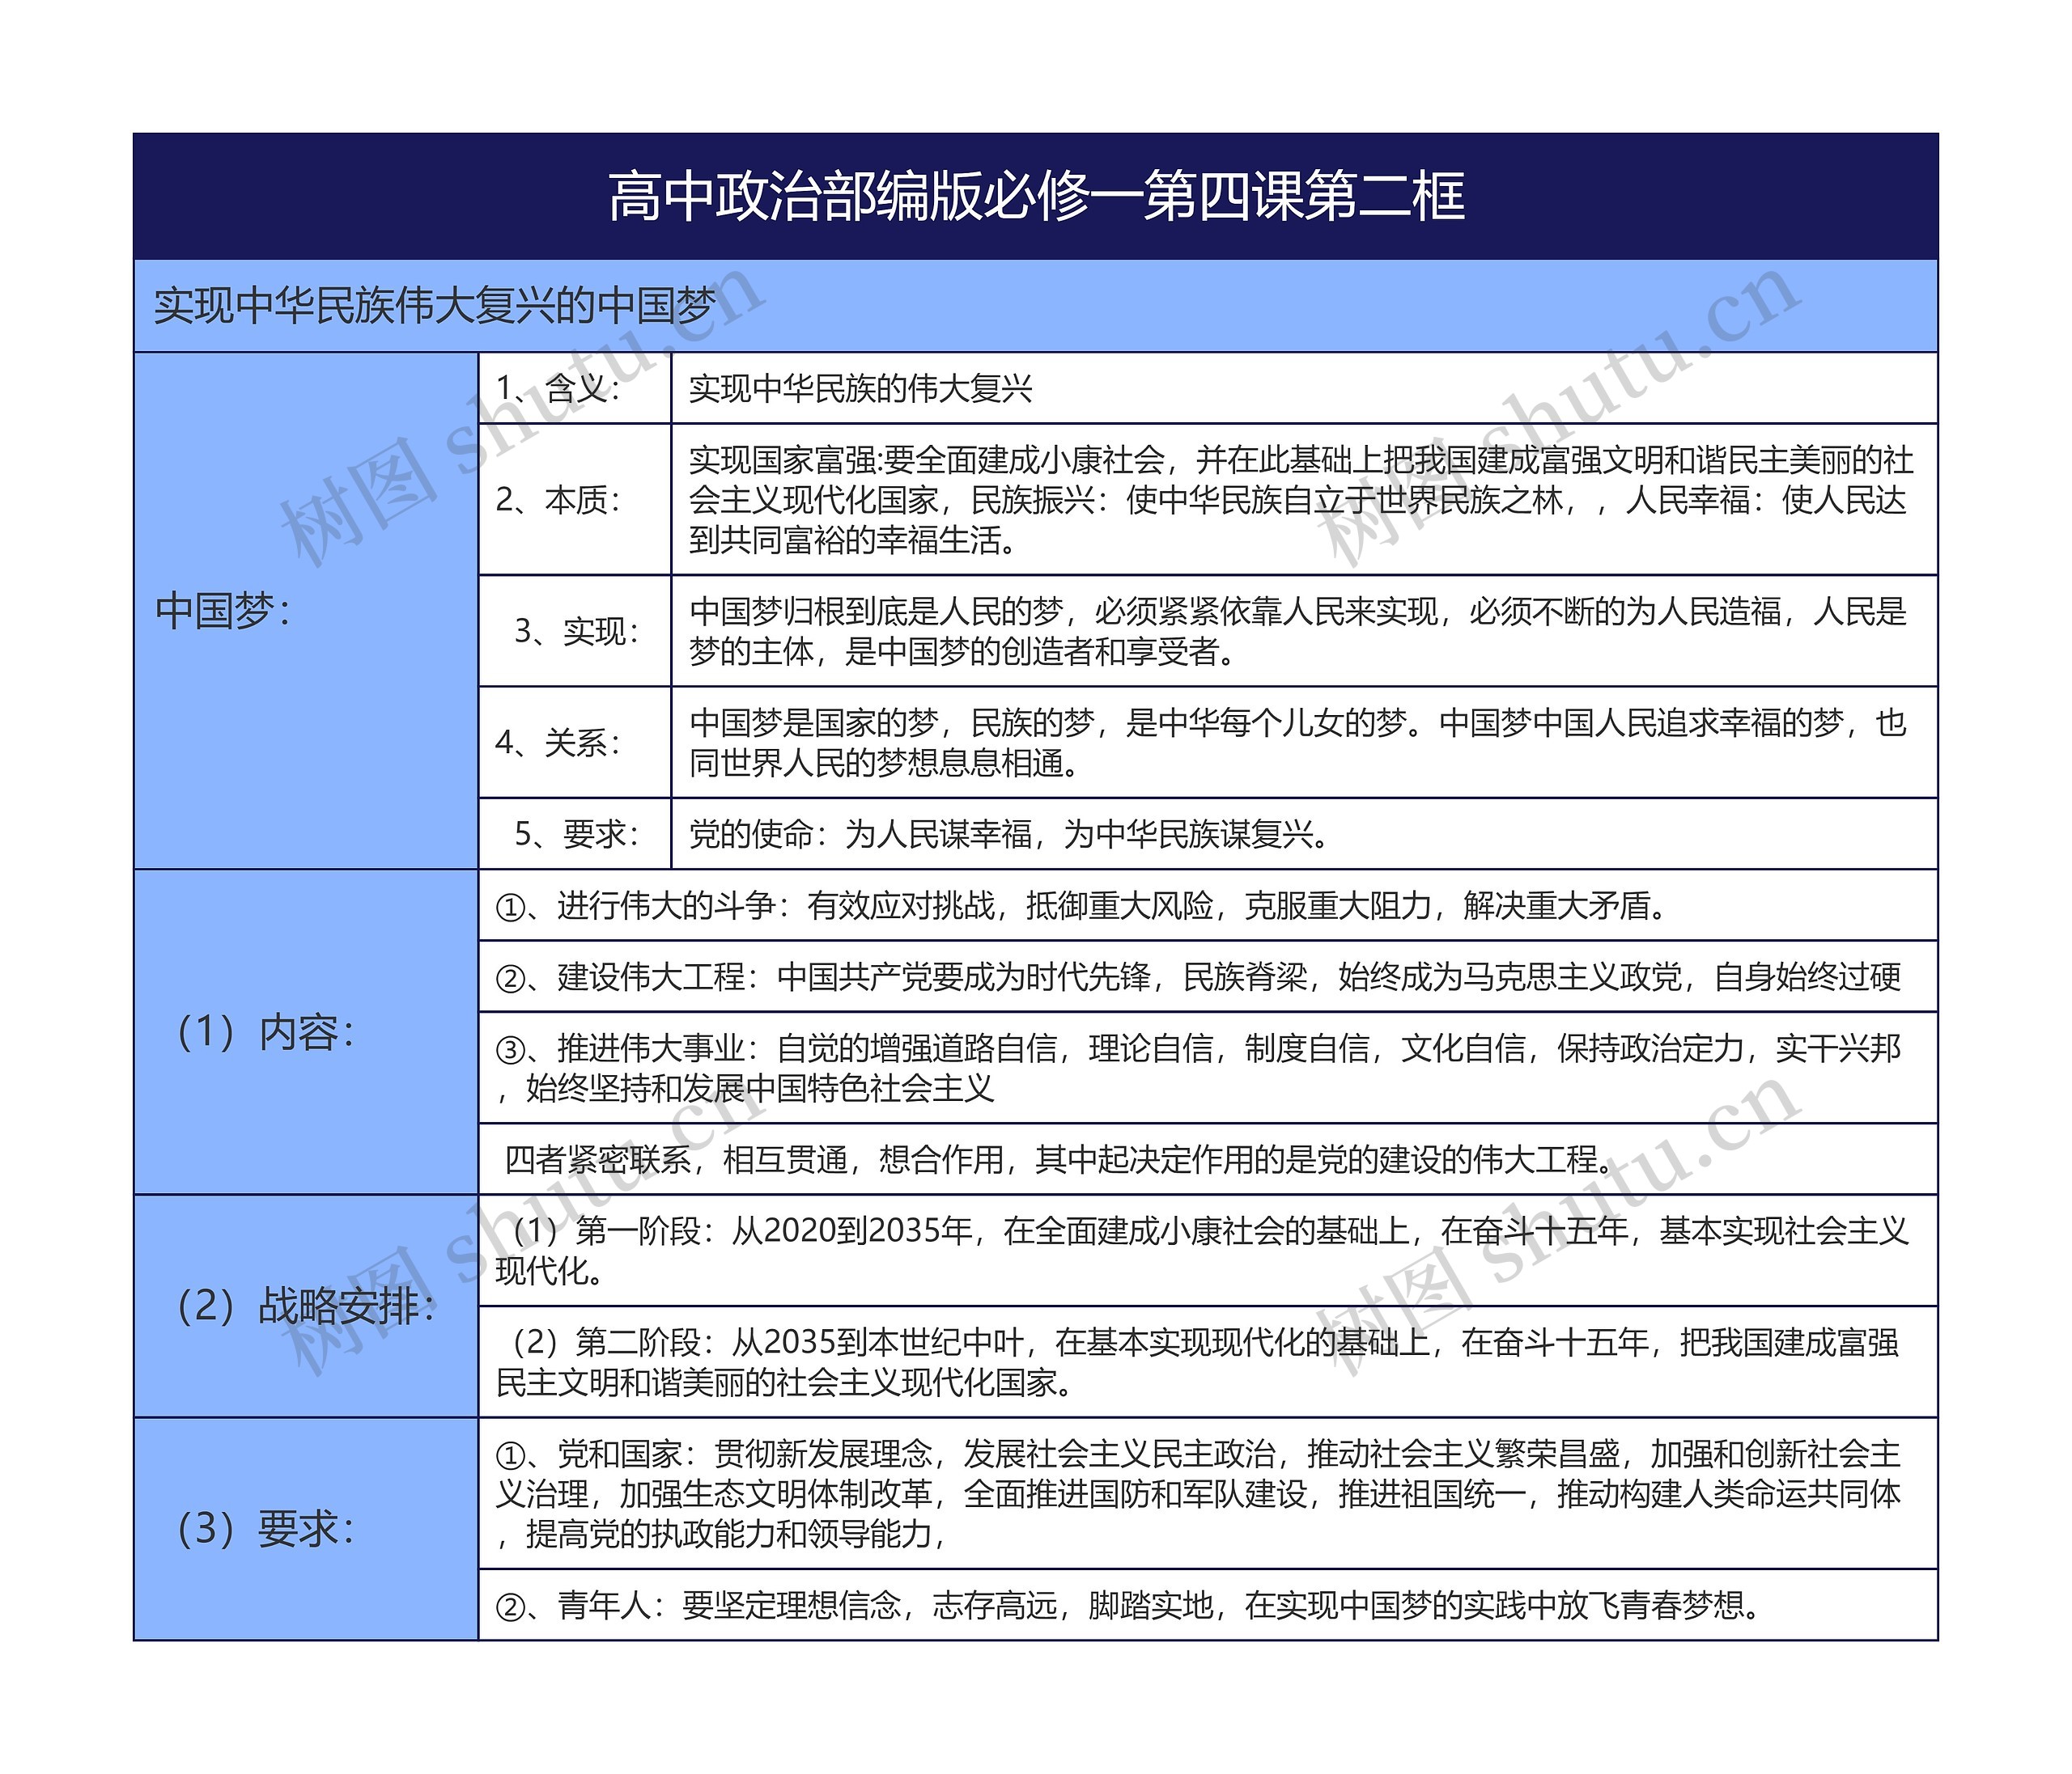Click the row ③、推进伟大事业
The height and width of the screenshot is (1774, 2072).
tap(1208, 1068)
